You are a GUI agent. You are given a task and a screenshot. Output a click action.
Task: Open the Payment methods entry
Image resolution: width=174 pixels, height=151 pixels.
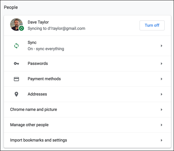(x=87, y=79)
